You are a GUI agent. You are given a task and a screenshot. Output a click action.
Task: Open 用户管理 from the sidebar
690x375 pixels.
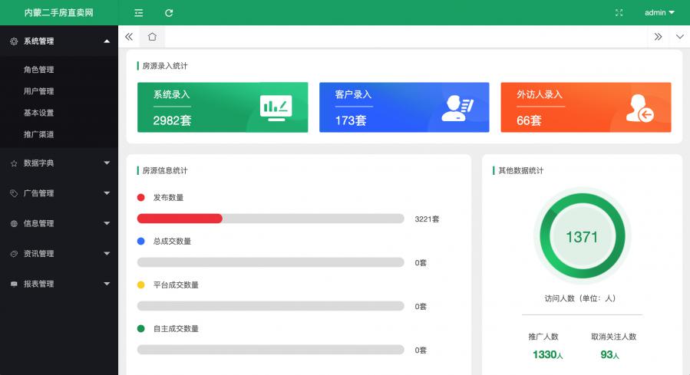[38, 91]
